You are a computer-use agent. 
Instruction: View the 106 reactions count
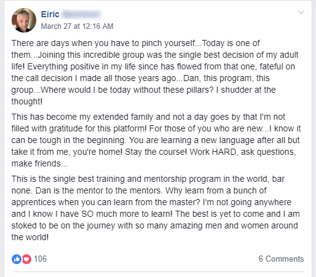pos(41,259)
